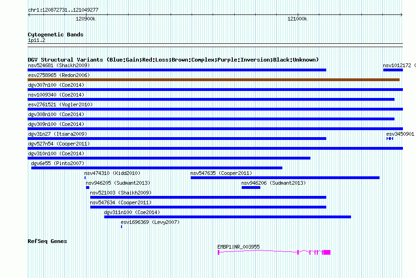Click the dgv310n100 (Coe2014) label

[x=56, y=153]
